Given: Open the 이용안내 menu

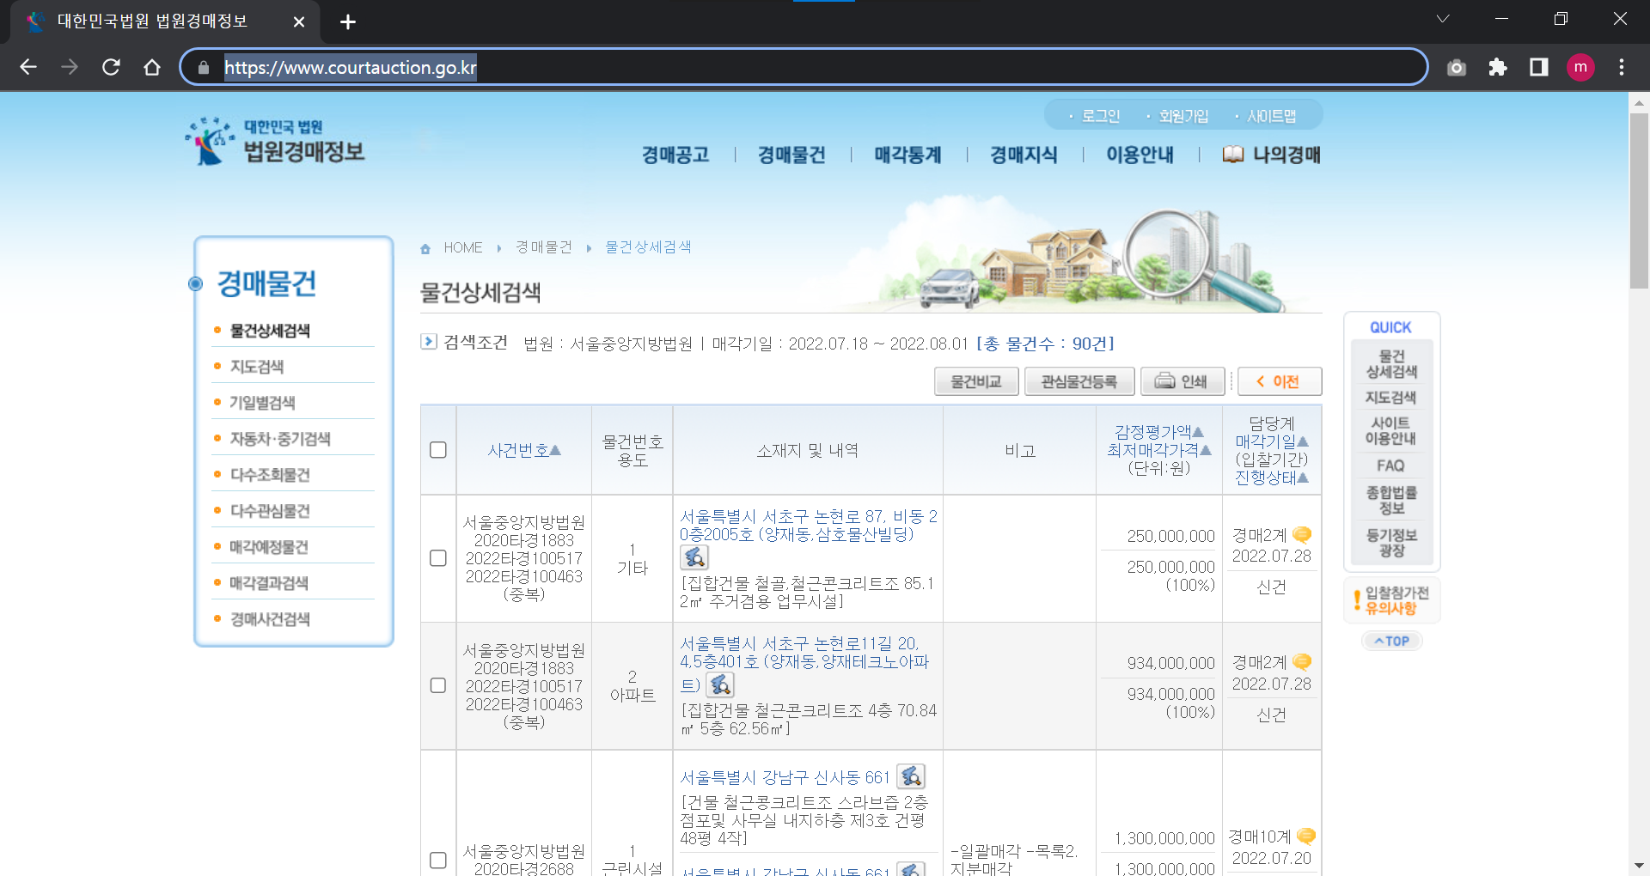Looking at the screenshot, I should [1140, 155].
